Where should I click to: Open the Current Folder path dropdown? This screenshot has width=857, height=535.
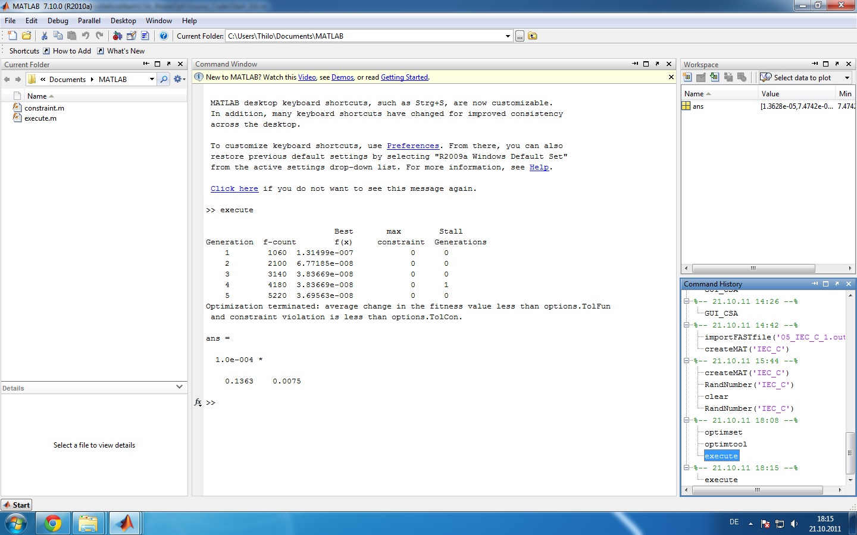tap(508, 36)
